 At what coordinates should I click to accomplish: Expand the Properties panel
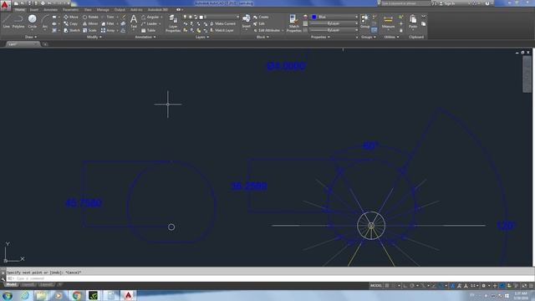click(x=320, y=37)
